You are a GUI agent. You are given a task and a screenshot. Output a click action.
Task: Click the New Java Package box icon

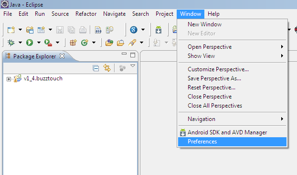click(x=73, y=43)
